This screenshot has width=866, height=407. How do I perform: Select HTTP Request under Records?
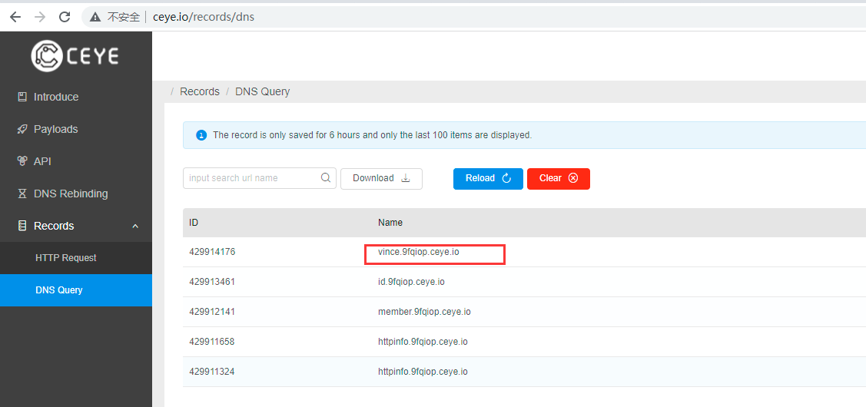[66, 258]
